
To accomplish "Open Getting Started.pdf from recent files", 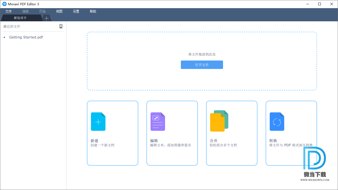I will click(x=26, y=37).
